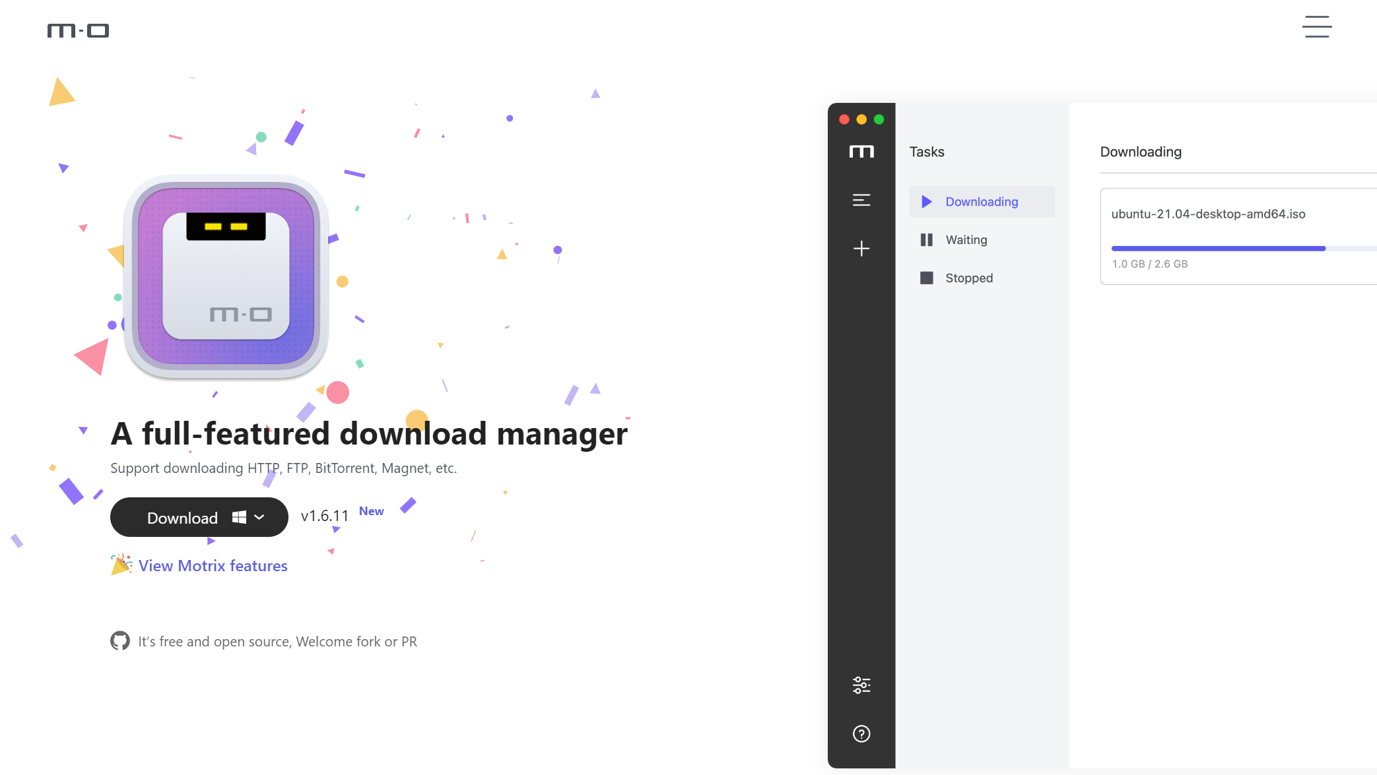Click the Windows logo on Download button
1377x775 pixels.
[239, 517]
